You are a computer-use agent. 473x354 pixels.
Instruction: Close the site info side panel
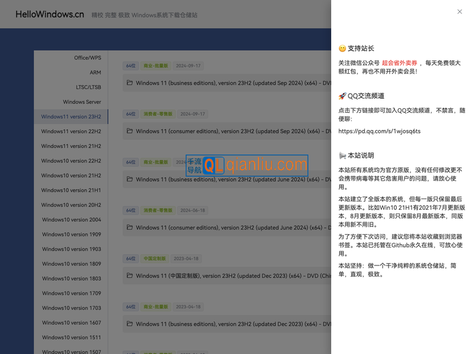coord(459,11)
